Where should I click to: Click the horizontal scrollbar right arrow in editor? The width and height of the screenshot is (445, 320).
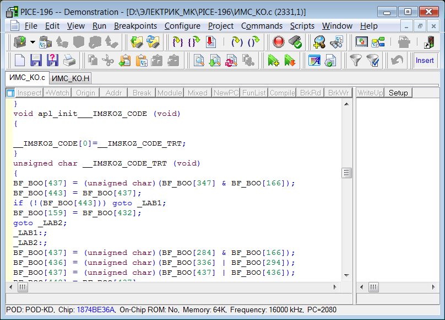(334, 287)
